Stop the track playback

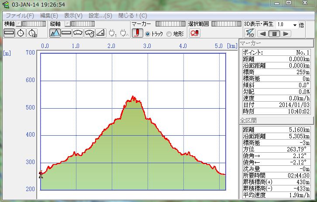[274, 34]
